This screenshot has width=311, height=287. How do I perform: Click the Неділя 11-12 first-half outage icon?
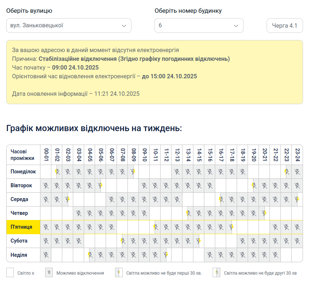pos(166,255)
